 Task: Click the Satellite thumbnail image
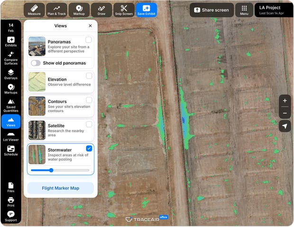37,130
